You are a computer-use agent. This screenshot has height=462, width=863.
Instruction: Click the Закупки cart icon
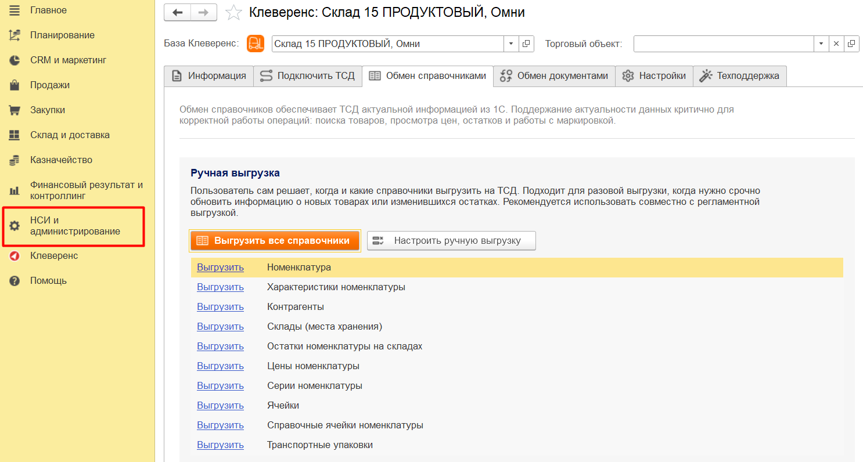tap(15, 110)
